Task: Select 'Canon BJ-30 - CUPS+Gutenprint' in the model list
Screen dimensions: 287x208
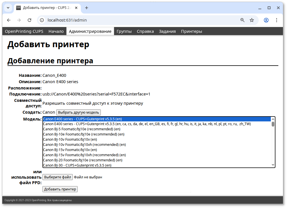Action: click(77, 165)
